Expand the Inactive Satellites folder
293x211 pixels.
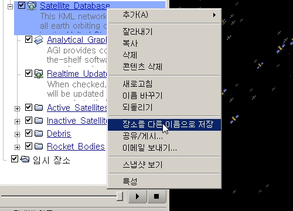(18, 121)
